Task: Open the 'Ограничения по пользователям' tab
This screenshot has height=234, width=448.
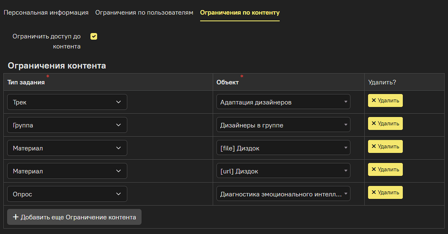Action: tap(144, 13)
